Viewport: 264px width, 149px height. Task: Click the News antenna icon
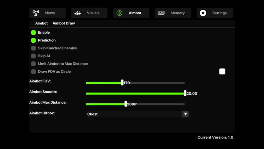pyautogui.click(x=36, y=13)
